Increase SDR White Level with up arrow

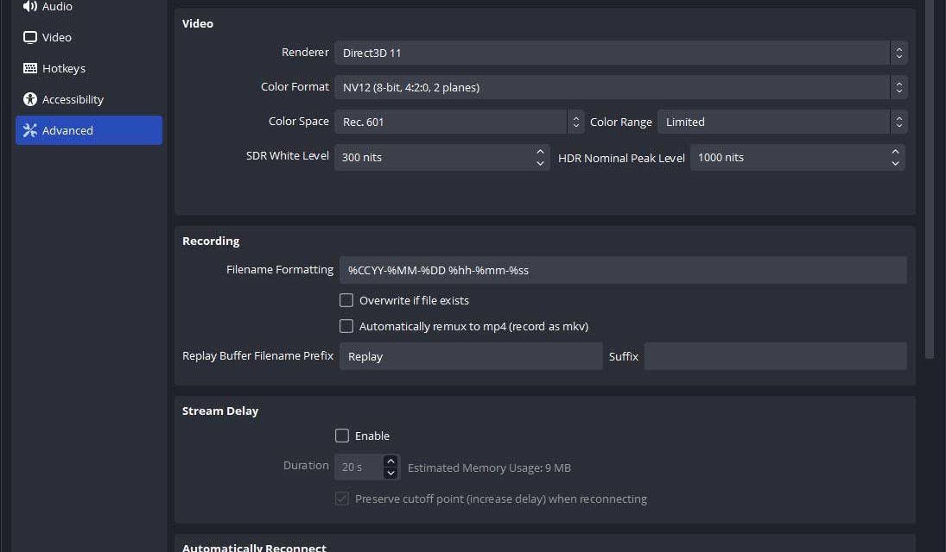[541, 152]
